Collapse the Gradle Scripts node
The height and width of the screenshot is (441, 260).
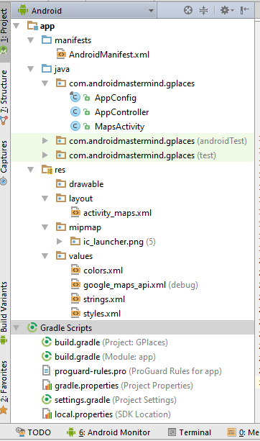(x=17, y=328)
